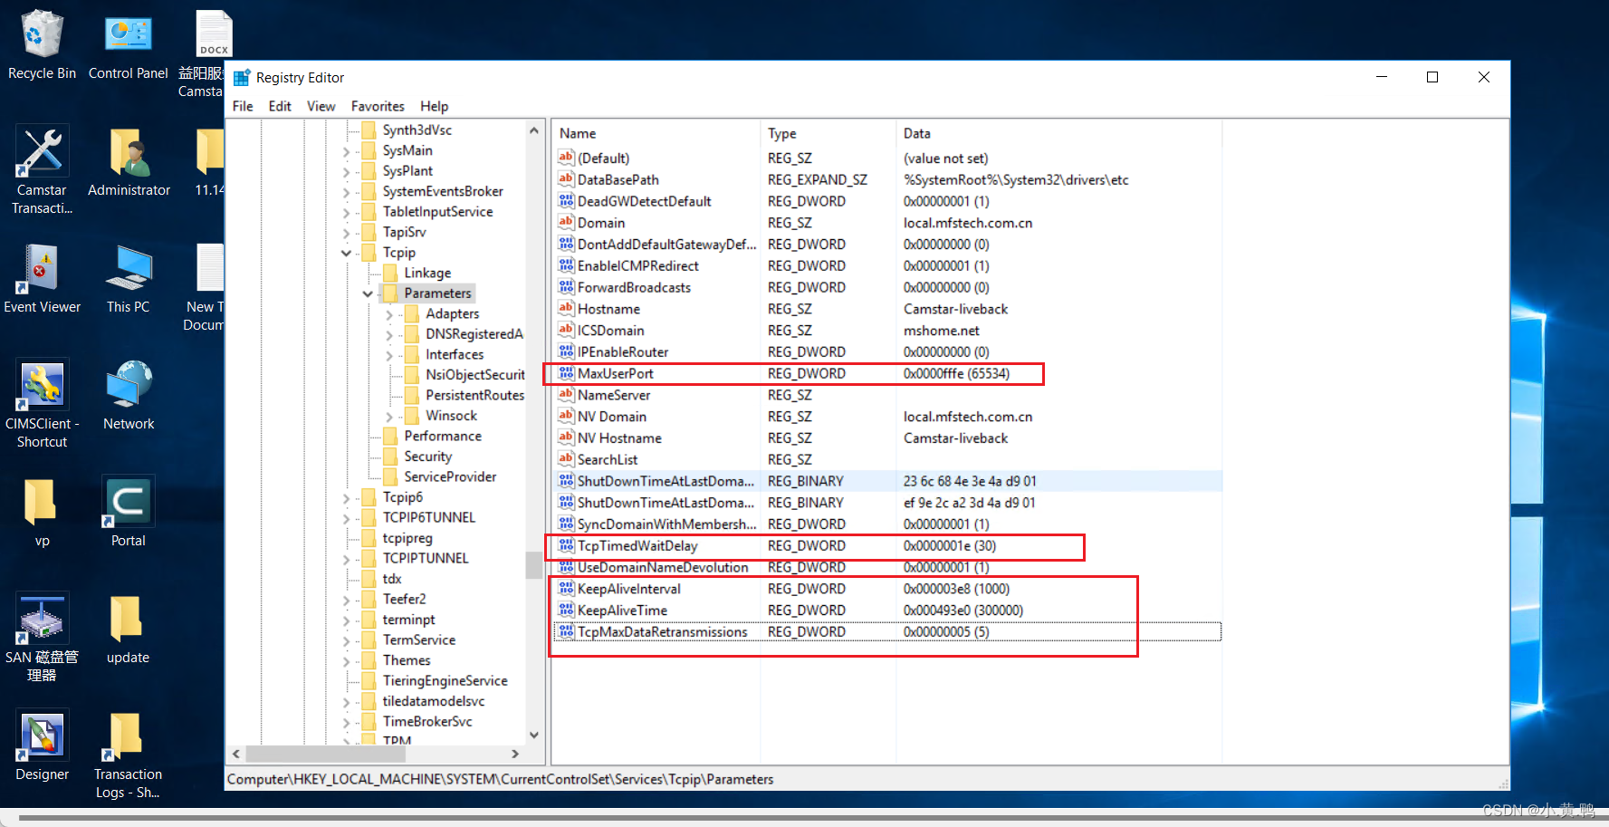Click the tree pane scroll-up arrow

pyautogui.click(x=534, y=130)
